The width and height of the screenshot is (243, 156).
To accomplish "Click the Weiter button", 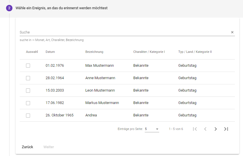I will tap(49, 147).
